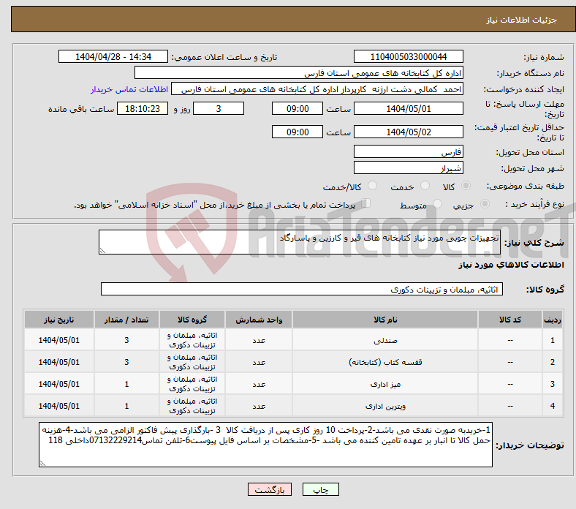Image resolution: width=576 pixels, height=509 pixels.
Task: Click the resize handle of description textarea
Action: click(102, 251)
